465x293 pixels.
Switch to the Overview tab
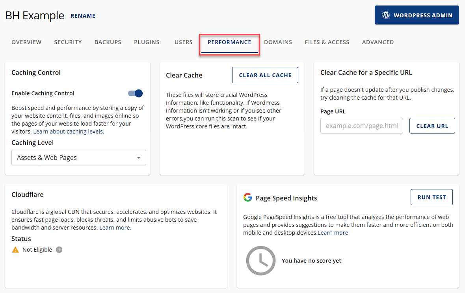click(26, 42)
